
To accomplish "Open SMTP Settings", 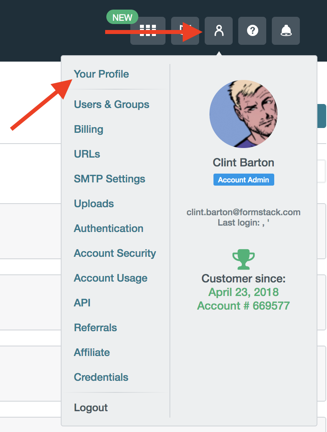I will 110,179.
